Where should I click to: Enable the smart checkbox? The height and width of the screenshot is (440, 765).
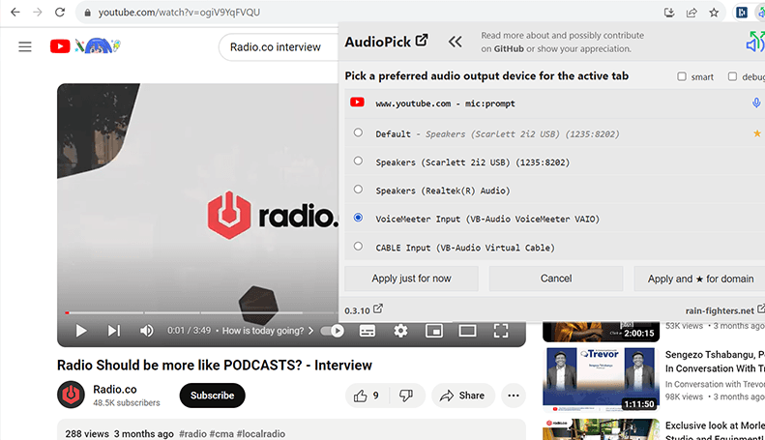click(682, 76)
